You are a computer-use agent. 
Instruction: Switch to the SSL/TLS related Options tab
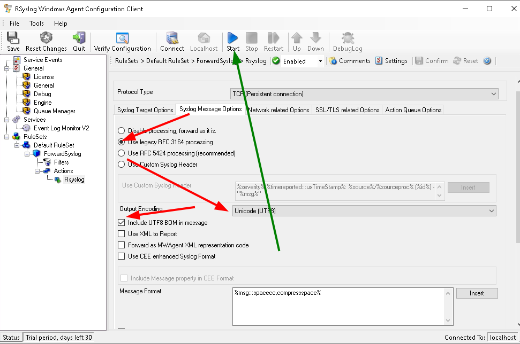click(347, 110)
